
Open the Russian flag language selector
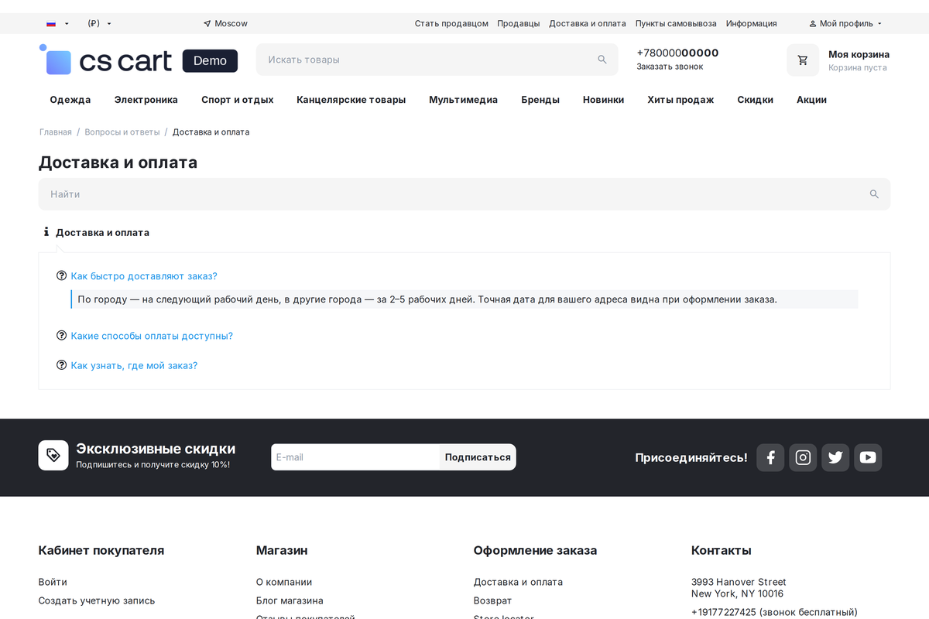(57, 23)
